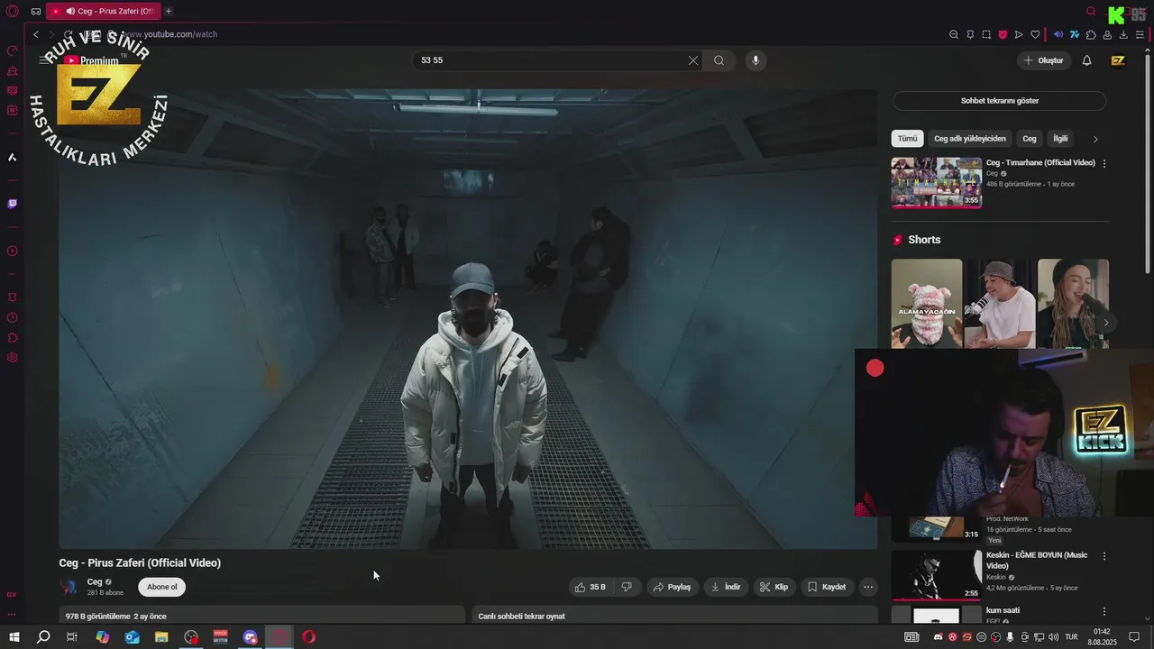
Task: Open browser downloads icon
Action: (x=1123, y=34)
